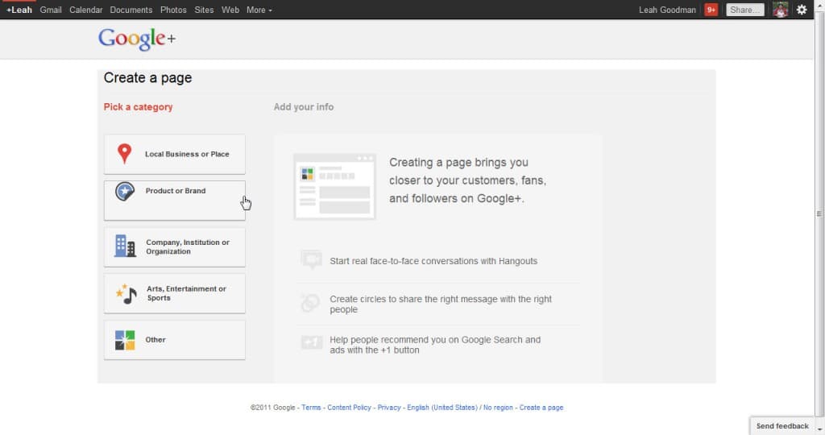Screen dimensions: 825x435
Task: Click the Product or Brand star badge icon
Action: point(125,192)
